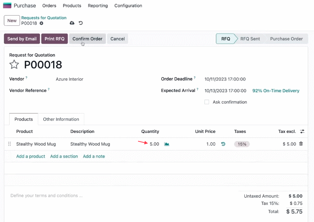Grab the drag handle on product row
This screenshot has width=314, height=222.
click(10, 144)
